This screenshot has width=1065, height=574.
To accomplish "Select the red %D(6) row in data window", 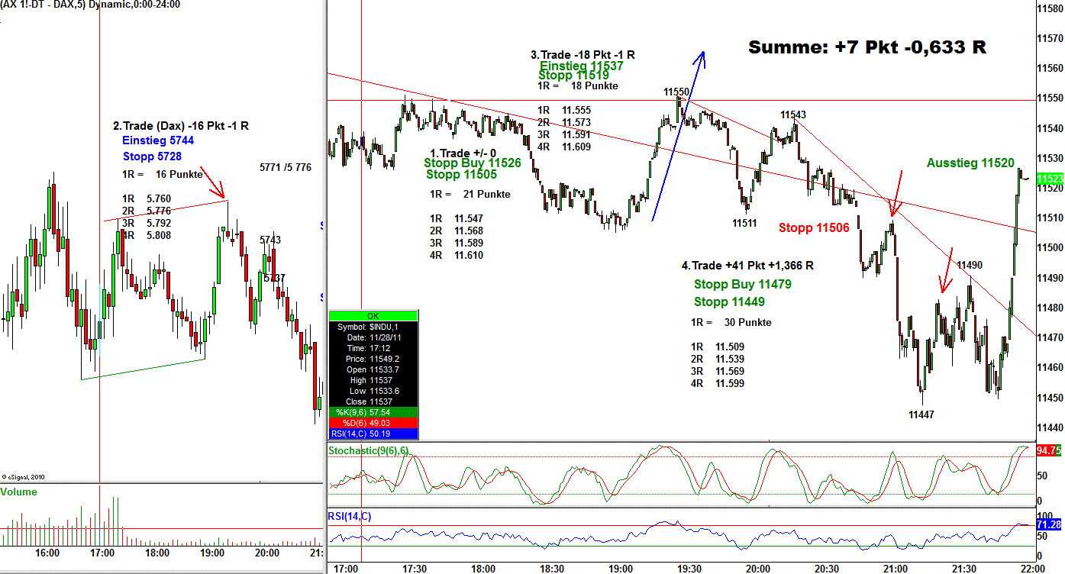I will (373, 423).
